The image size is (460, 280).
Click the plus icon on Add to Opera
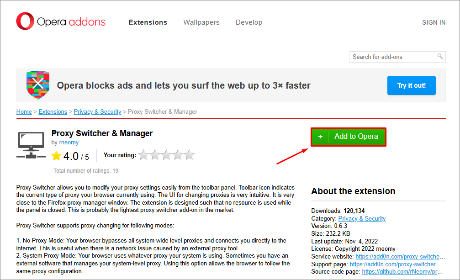pos(320,137)
